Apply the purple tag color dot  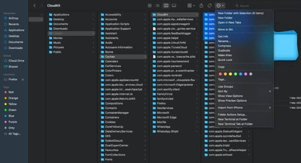(x=246, y=74)
